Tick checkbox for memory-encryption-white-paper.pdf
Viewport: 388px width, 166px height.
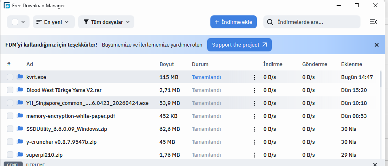click(10, 116)
